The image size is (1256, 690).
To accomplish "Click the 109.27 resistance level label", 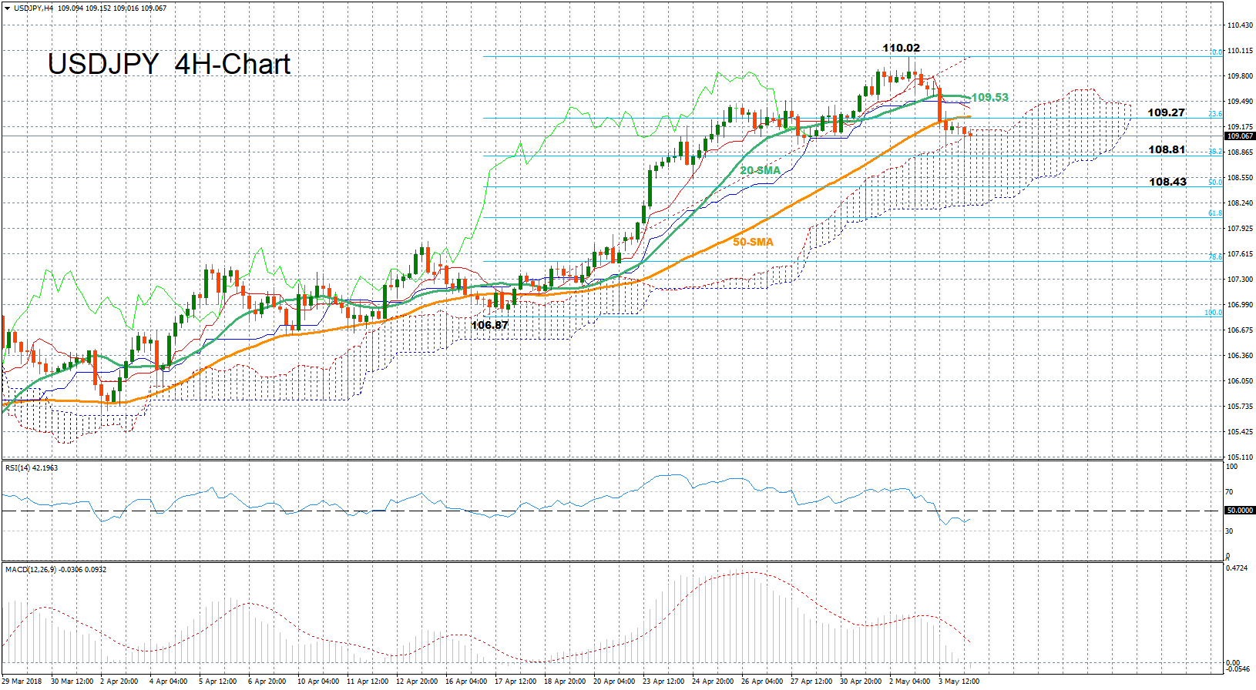I will pos(1166,112).
